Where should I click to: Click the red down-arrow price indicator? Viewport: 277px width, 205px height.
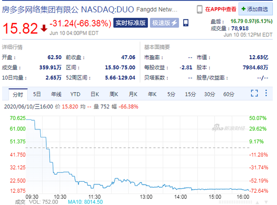point(44,28)
